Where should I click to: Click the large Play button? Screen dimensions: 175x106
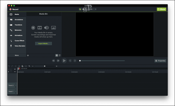pos(64,61)
